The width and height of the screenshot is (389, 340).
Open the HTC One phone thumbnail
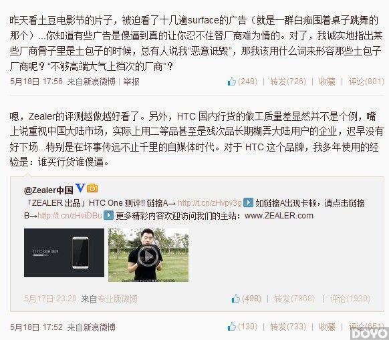click(x=64, y=252)
